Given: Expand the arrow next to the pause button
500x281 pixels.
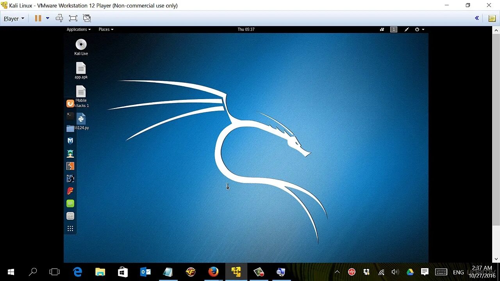Looking at the screenshot, I should 48,18.
